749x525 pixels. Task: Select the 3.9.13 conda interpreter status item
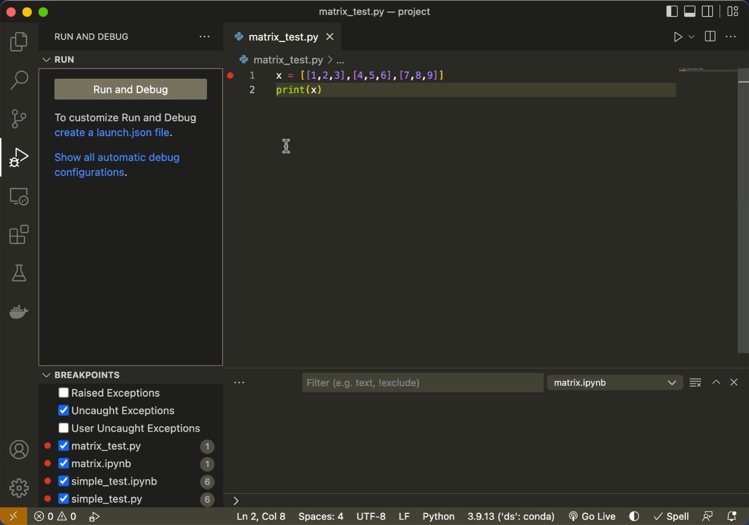[x=511, y=516]
